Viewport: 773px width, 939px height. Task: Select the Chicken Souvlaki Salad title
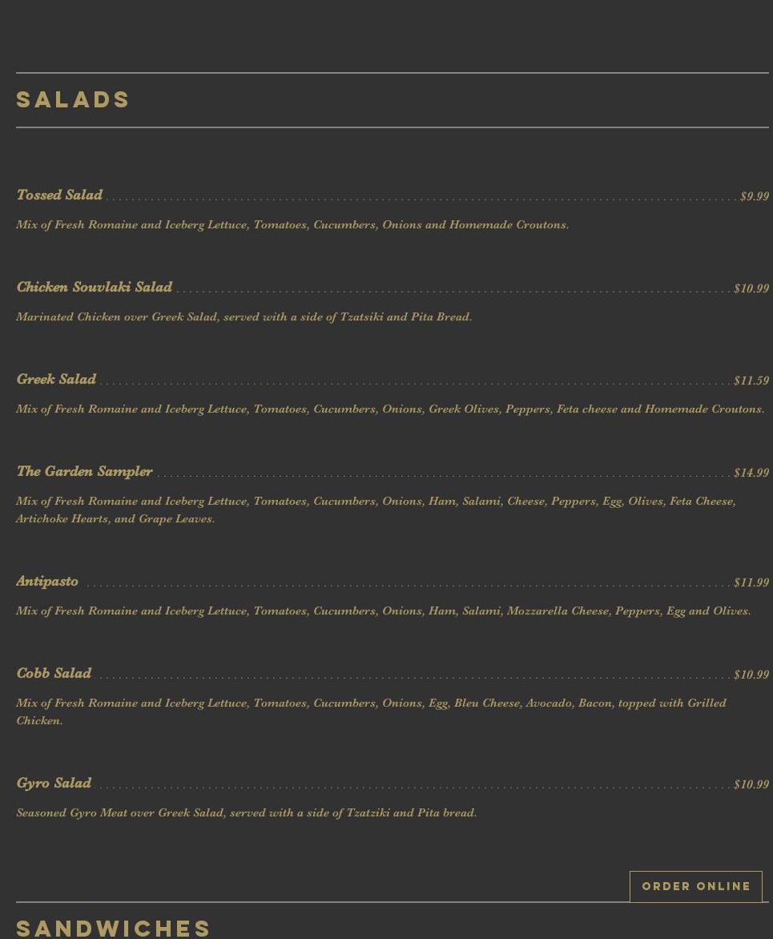tap(95, 288)
